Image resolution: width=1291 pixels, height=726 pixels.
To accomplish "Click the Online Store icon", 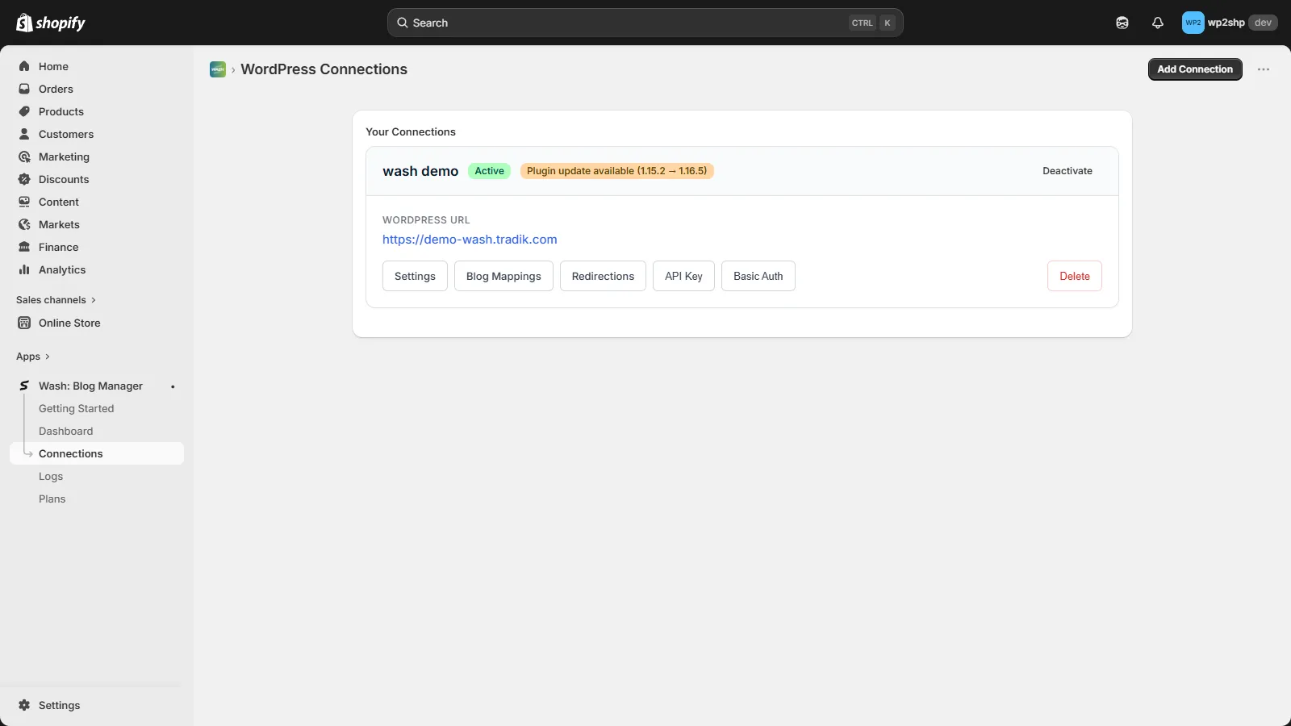I will (24, 323).
